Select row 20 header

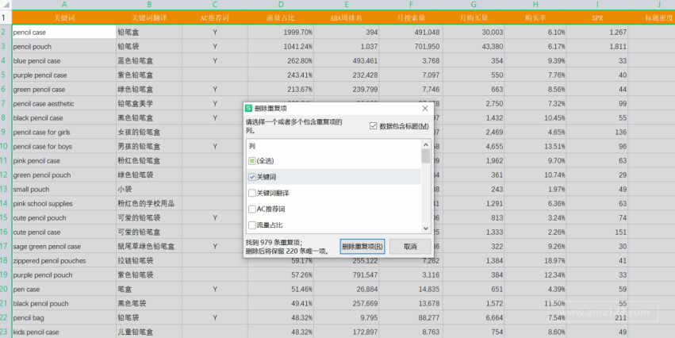pos(6,289)
